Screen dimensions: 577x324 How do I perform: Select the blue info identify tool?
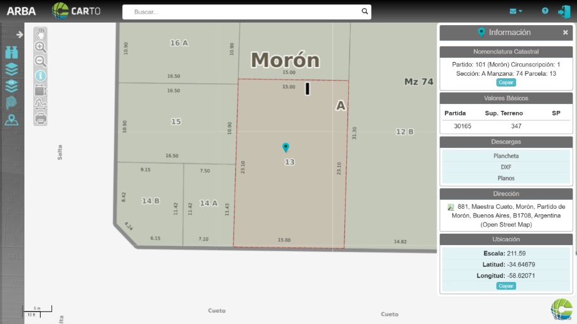coord(41,76)
